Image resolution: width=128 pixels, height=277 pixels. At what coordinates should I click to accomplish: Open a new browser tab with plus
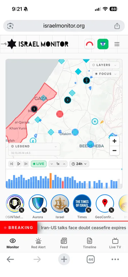[x=64, y=259]
